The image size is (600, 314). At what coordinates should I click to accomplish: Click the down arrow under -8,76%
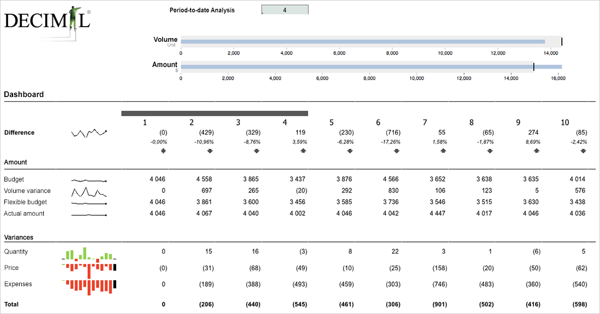(257, 151)
